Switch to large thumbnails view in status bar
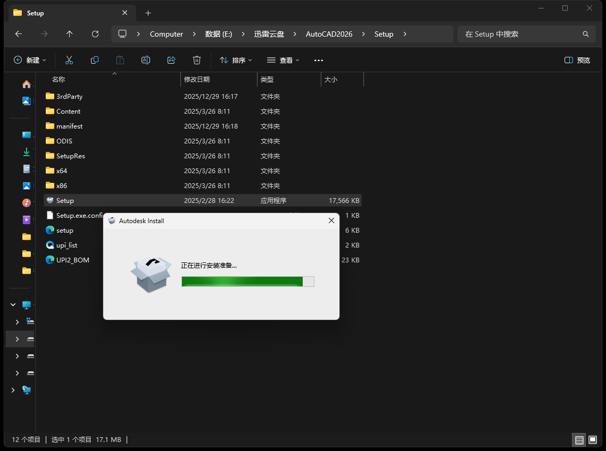Screen dimensions: 606x451 (593, 440)
